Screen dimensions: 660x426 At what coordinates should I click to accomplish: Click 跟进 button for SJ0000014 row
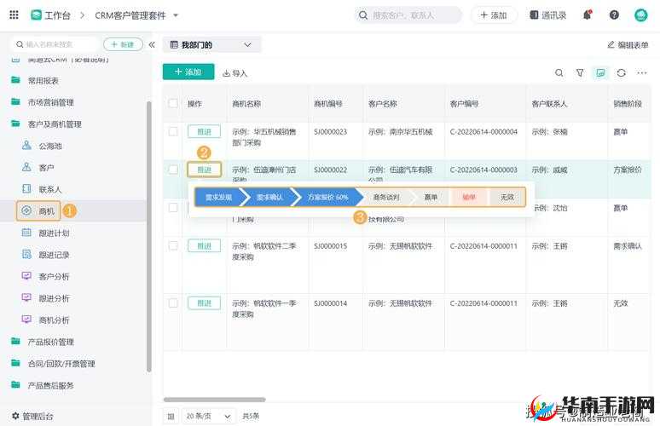tap(204, 302)
